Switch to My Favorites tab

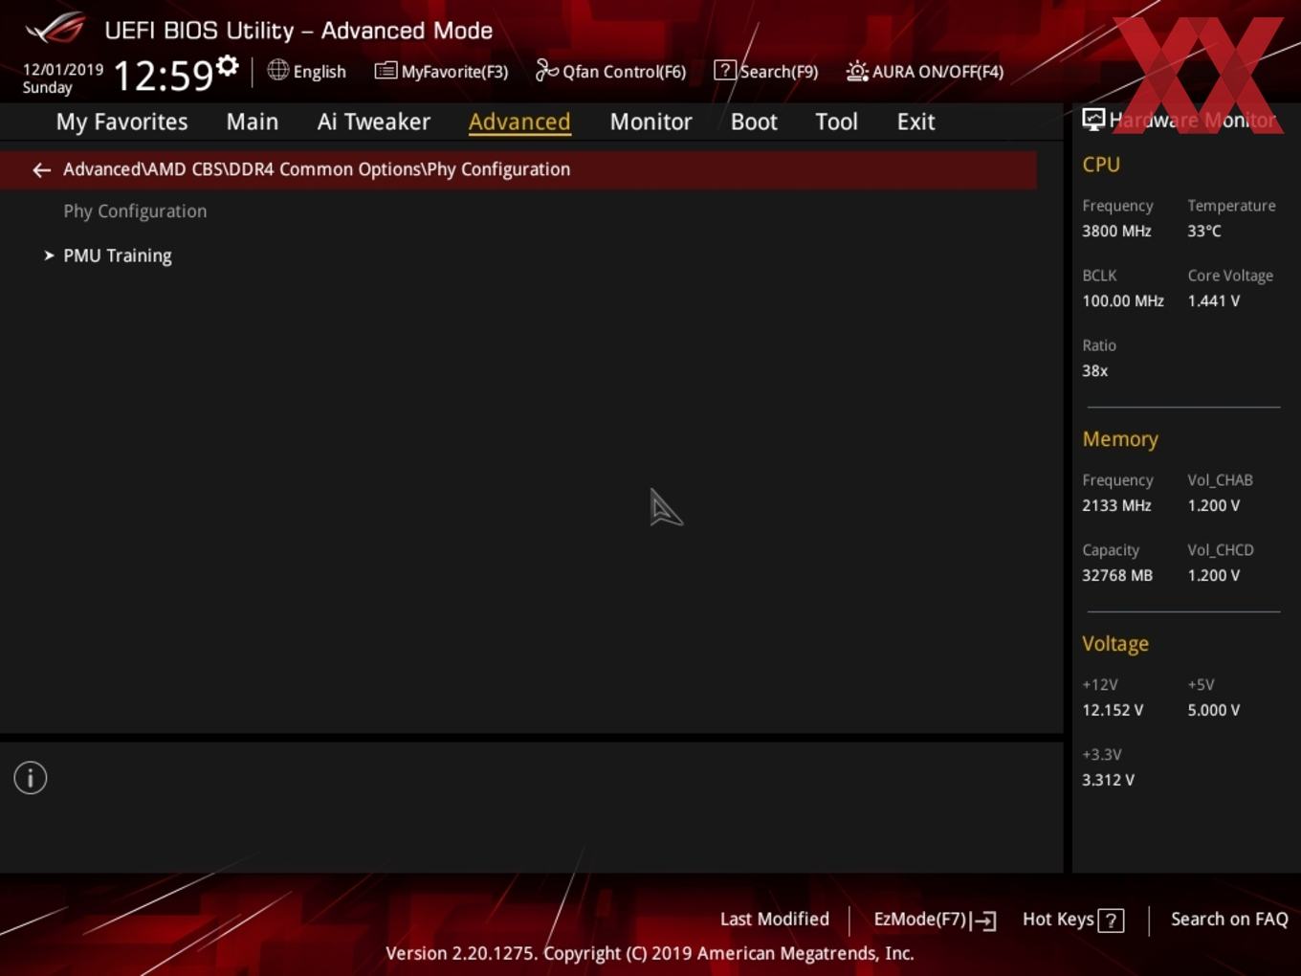pyautogui.click(x=121, y=122)
